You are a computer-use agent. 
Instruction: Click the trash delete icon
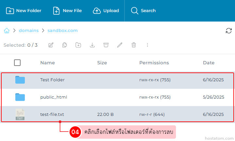point(133,45)
